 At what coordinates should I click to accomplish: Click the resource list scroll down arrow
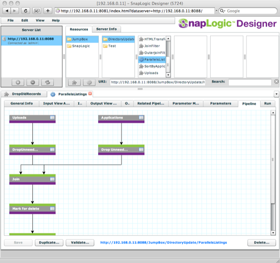coord(168,75)
